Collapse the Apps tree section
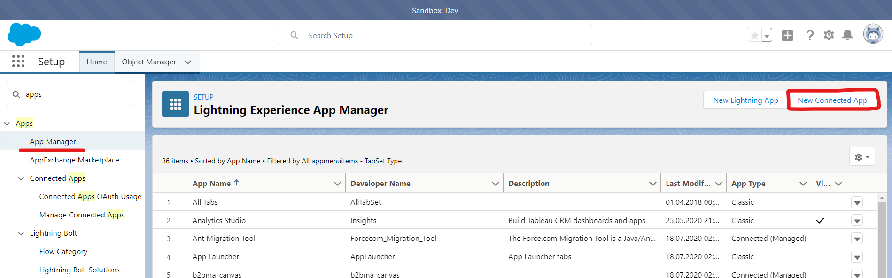The image size is (892, 278). pyautogui.click(x=7, y=124)
